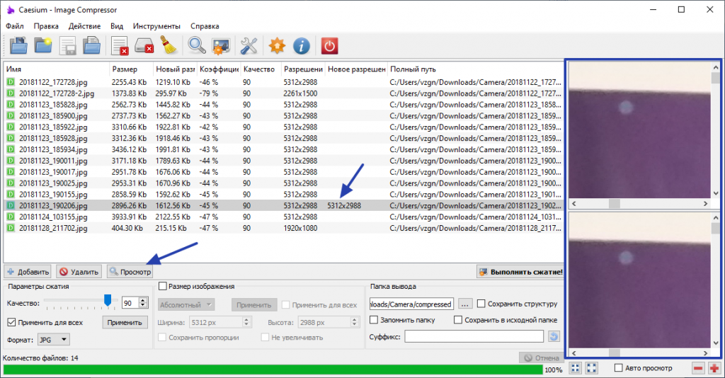The width and height of the screenshot is (725, 378).
Task: Expand the 'Абсолютный' size mode dropdown
Action: (186, 305)
